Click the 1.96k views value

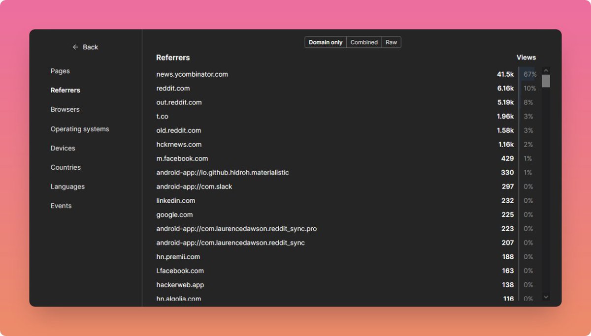[505, 117]
